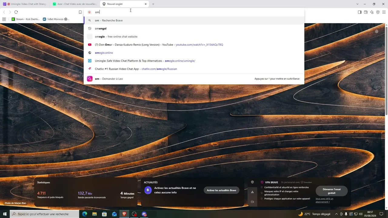This screenshot has width=388, height=218.
Task: Select the triangle icon in VPN card sidebar
Action: click(x=252, y=192)
